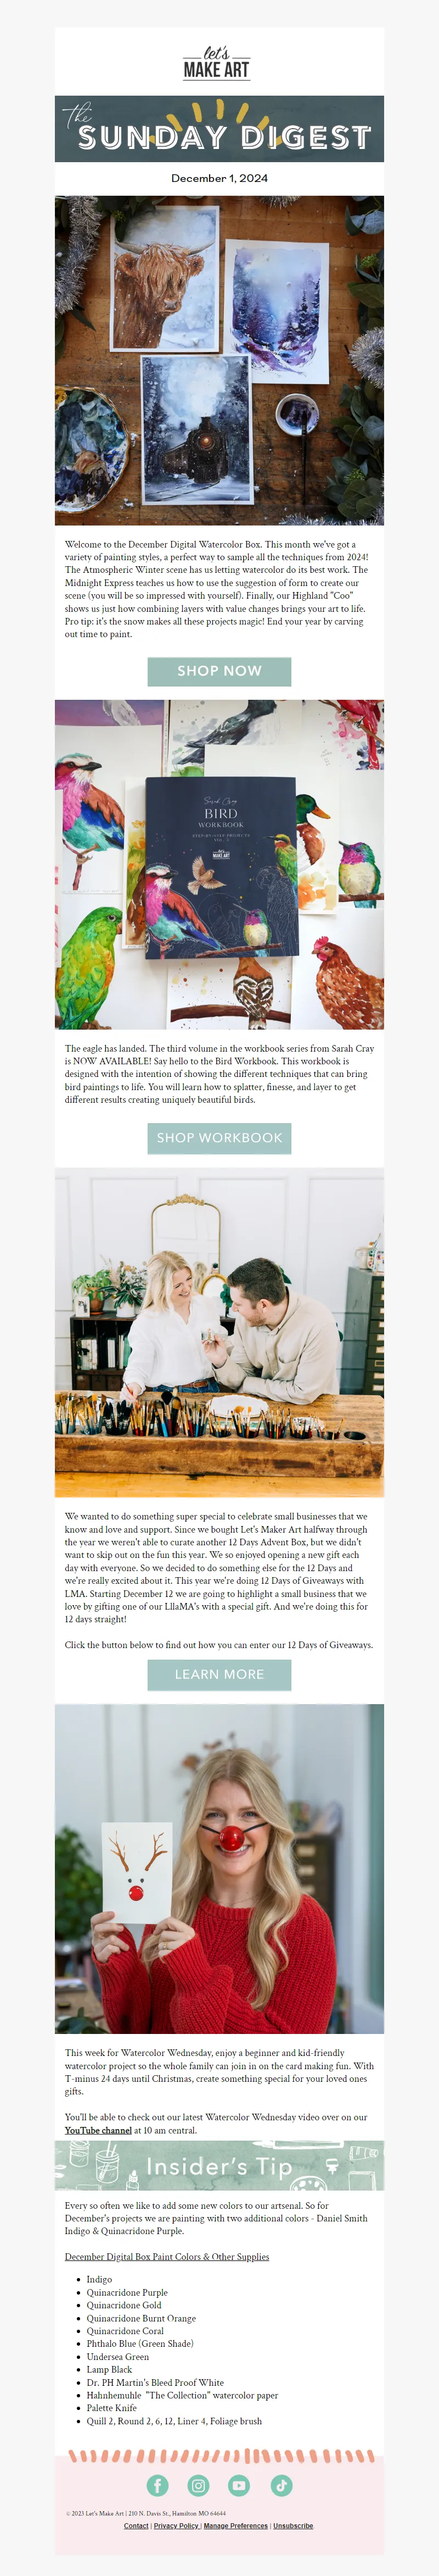Open the YouTube icon in footer

239,2485
